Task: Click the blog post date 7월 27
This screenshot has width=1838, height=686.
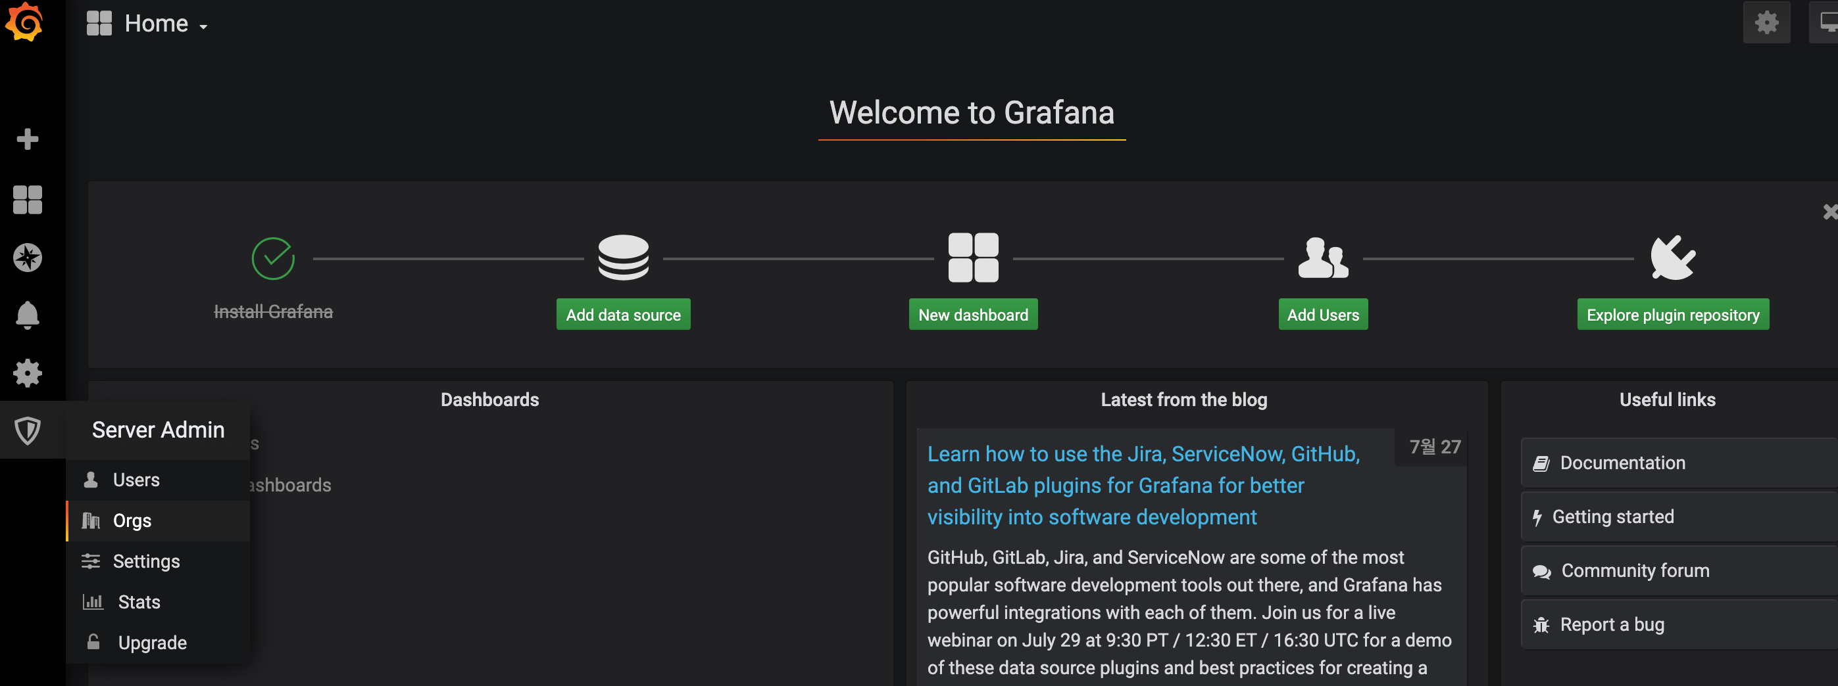Action: 1434,447
